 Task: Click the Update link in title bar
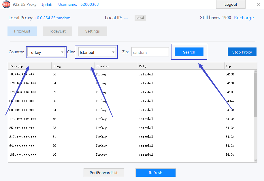tap(47, 5)
